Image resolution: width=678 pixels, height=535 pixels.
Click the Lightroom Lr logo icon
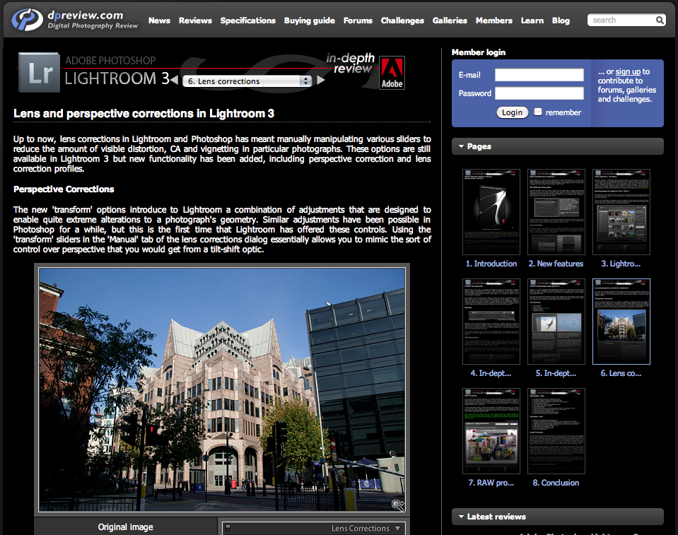[x=40, y=73]
